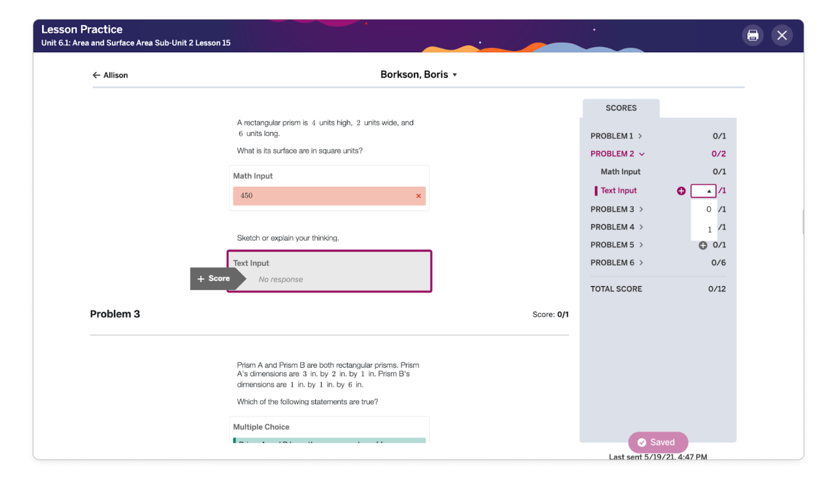Click the + Score button
The width and height of the screenshot is (837, 480).
click(x=218, y=278)
